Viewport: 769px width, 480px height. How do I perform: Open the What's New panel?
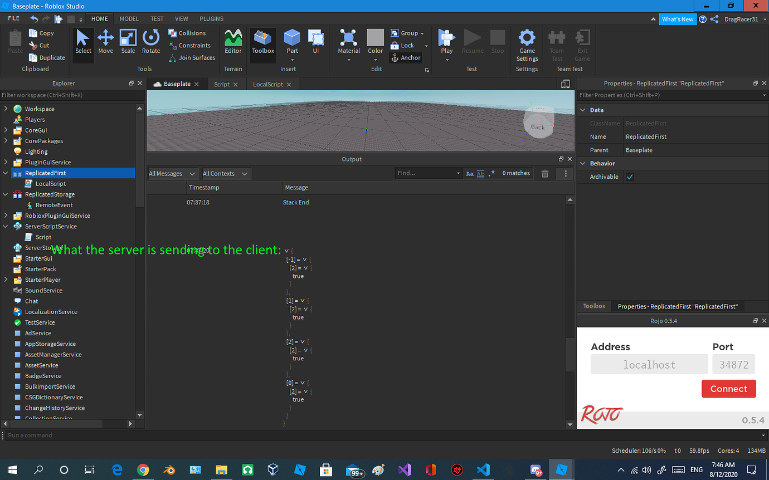click(x=678, y=18)
